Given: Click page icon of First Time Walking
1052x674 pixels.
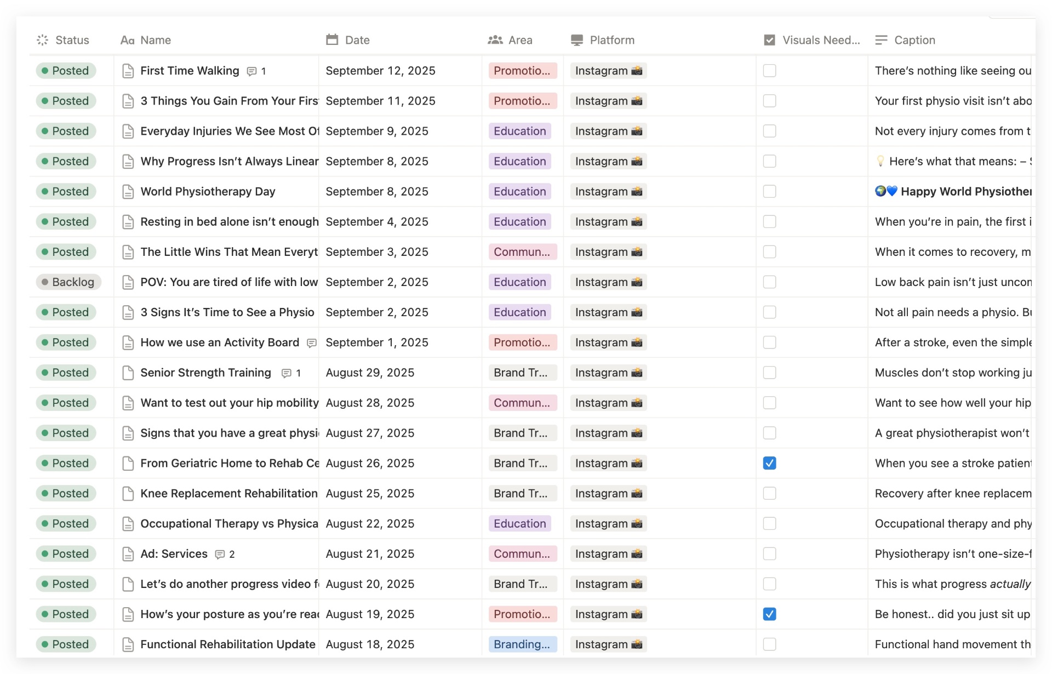Looking at the screenshot, I should [x=128, y=71].
